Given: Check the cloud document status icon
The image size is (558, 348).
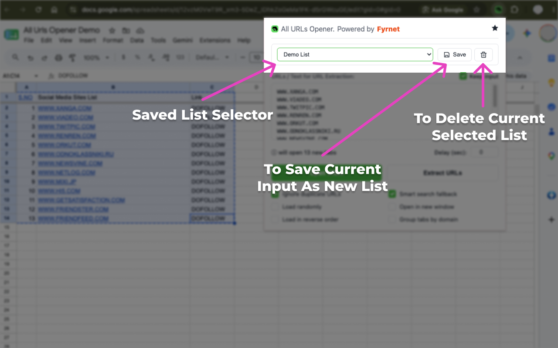Looking at the screenshot, I should coord(140,30).
